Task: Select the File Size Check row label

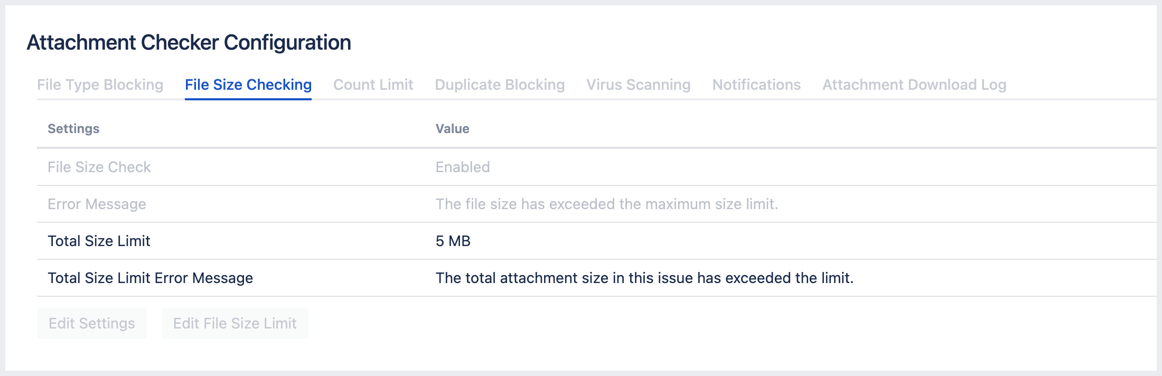Action: [x=99, y=167]
